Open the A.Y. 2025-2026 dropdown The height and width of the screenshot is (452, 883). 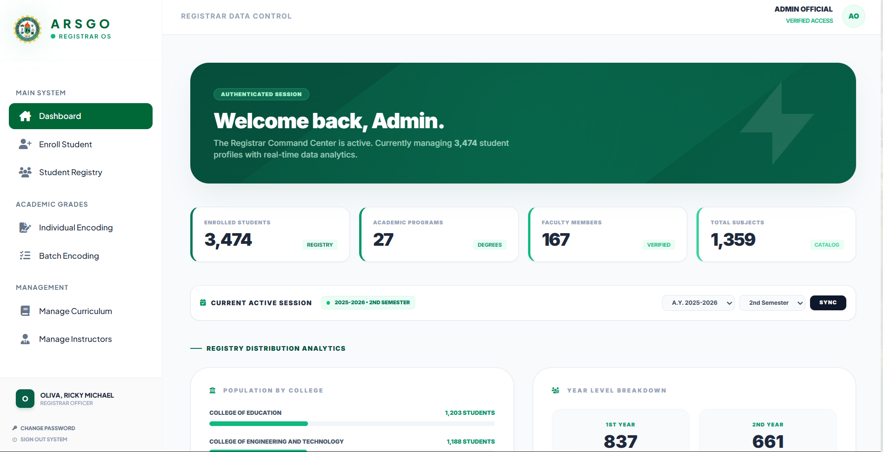pos(698,303)
